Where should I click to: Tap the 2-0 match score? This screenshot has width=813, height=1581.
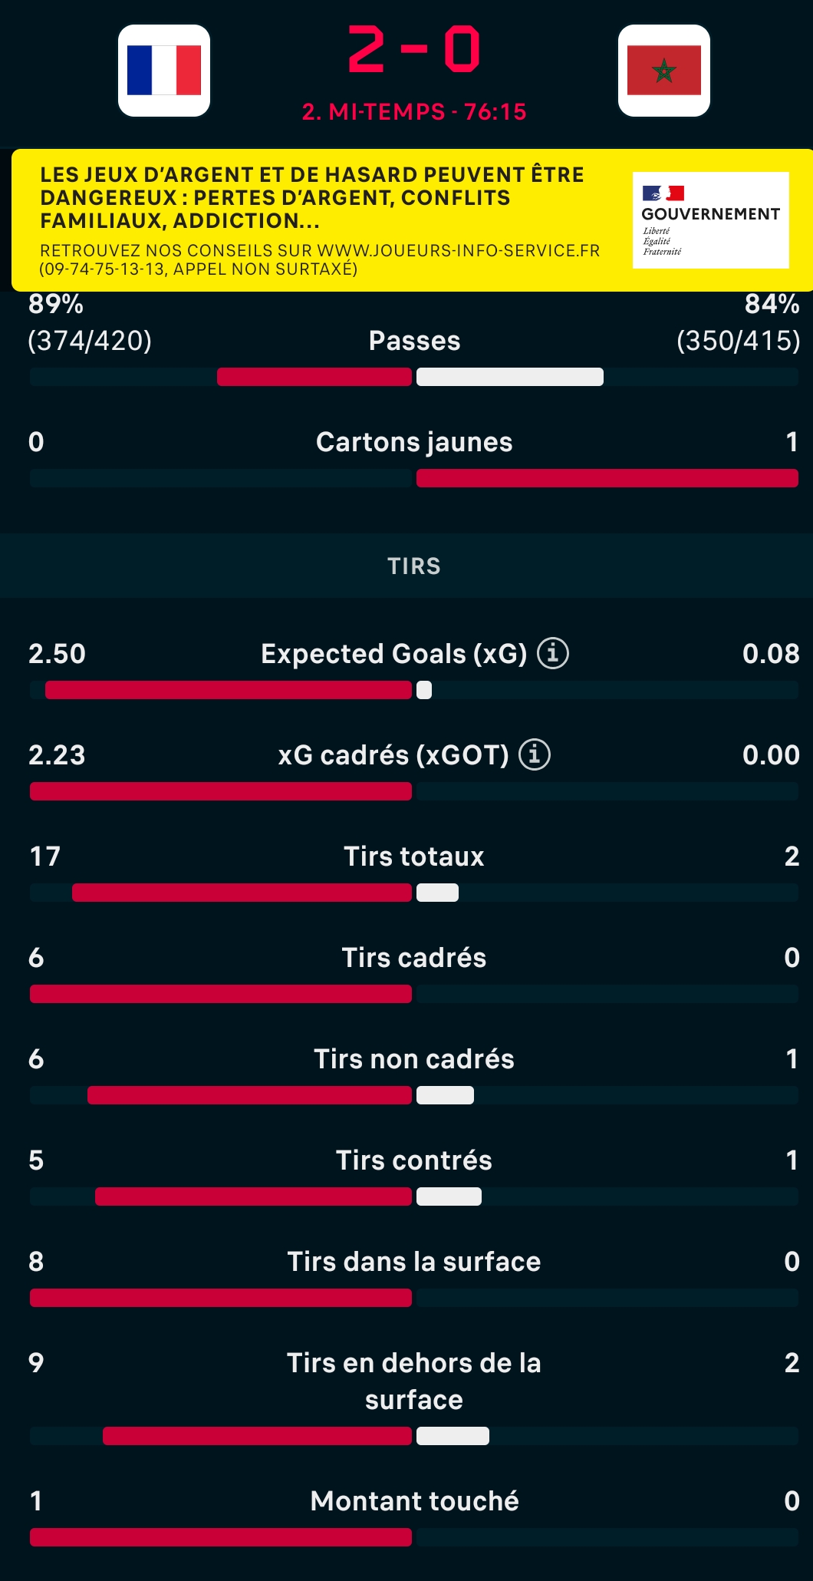pyautogui.click(x=414, y=49)
